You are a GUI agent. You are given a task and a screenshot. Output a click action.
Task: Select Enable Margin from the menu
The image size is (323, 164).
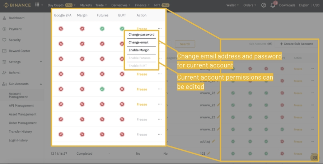139,50
